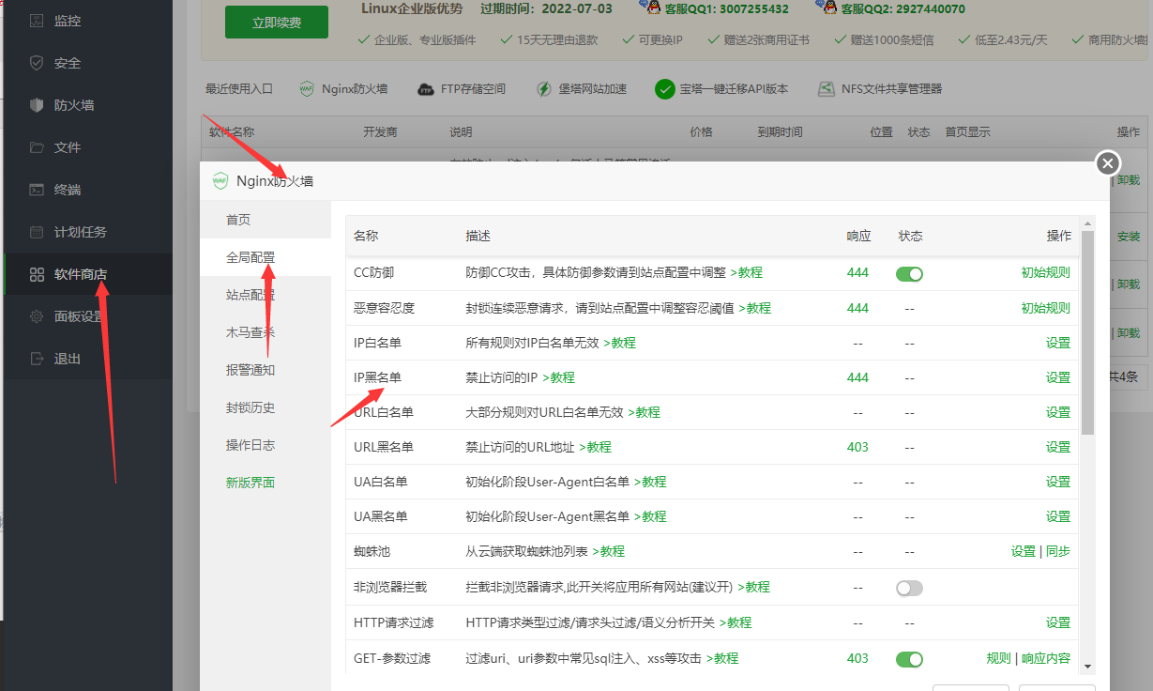Viewport: 1153px width, 691px height.
Task: Enable the 非浏览器拦截 switch
Action: click(x=909, y=588)
